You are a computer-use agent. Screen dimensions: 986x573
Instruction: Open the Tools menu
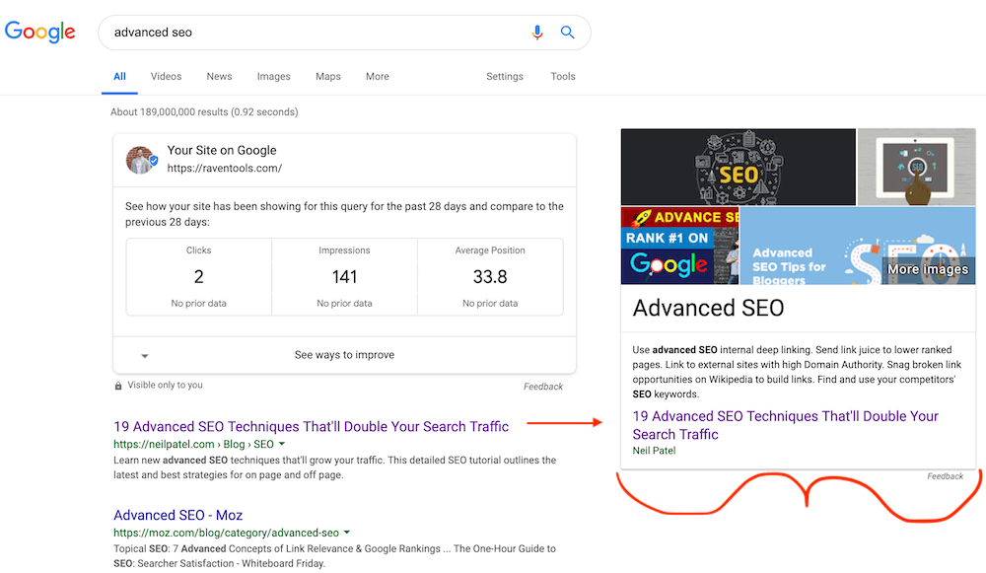tap(562, 76)
